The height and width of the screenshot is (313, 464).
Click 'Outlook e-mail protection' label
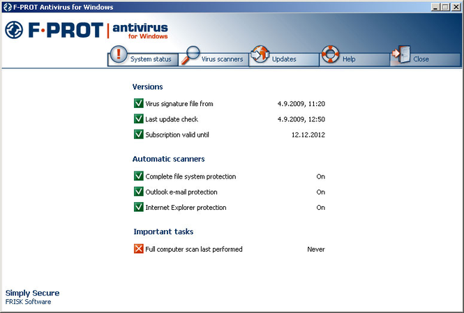pos(181,192)
